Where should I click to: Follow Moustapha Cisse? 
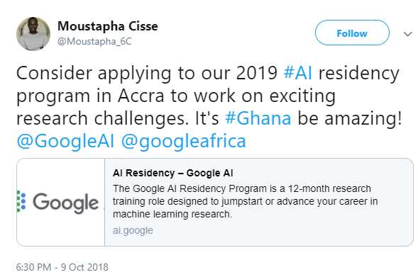click(352, 33)
